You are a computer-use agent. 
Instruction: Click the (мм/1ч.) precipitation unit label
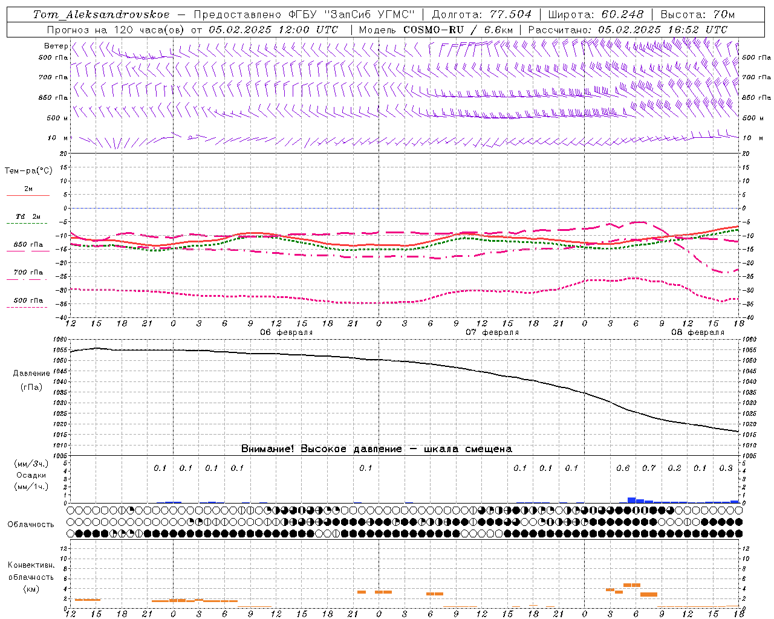31,487
